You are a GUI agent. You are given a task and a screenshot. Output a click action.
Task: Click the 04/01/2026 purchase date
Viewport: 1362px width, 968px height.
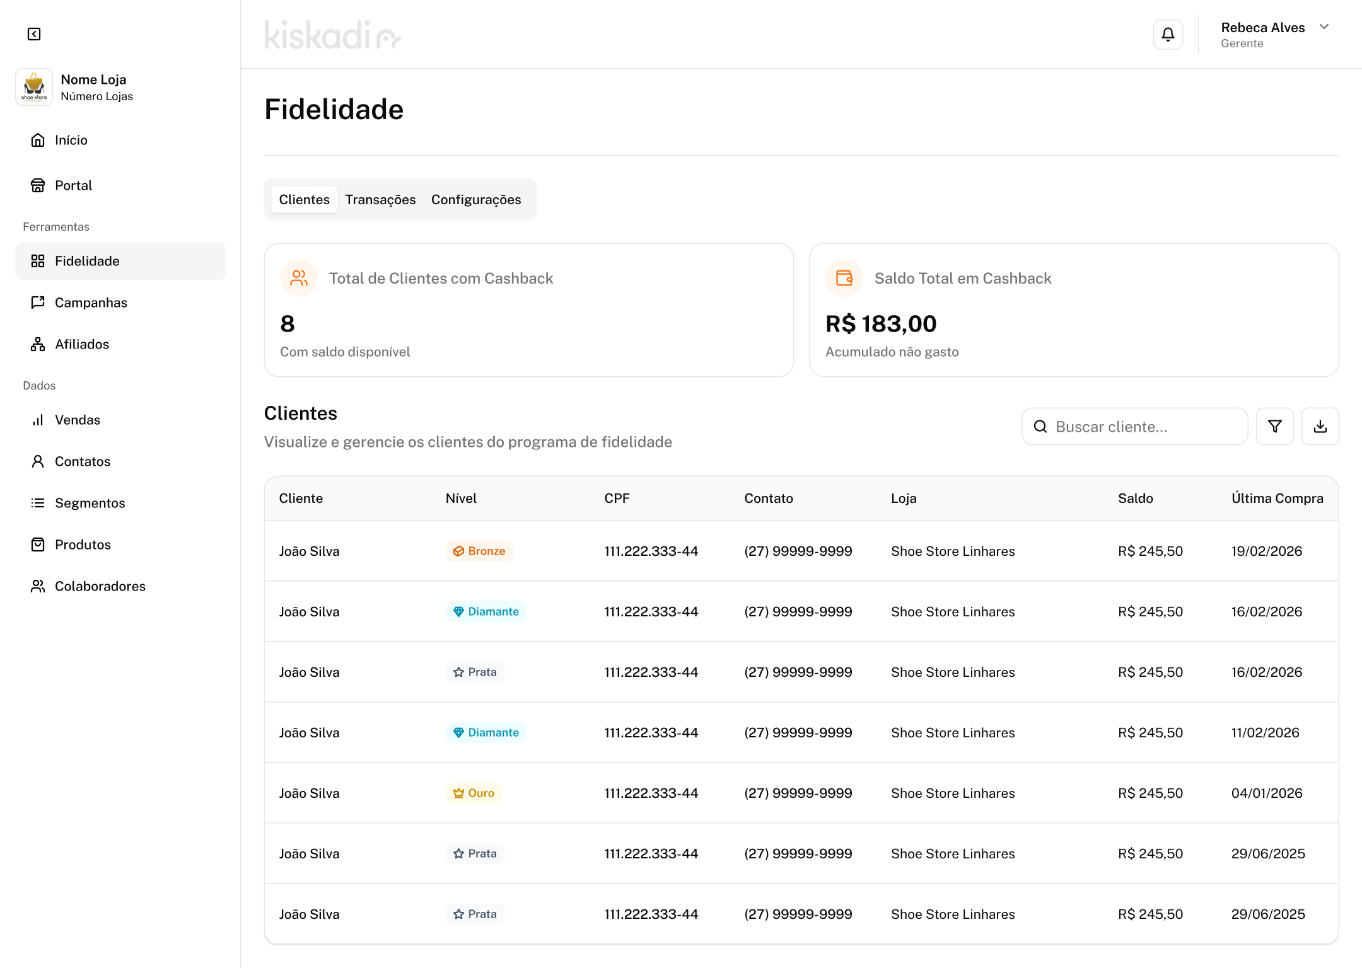point(1267,793)
